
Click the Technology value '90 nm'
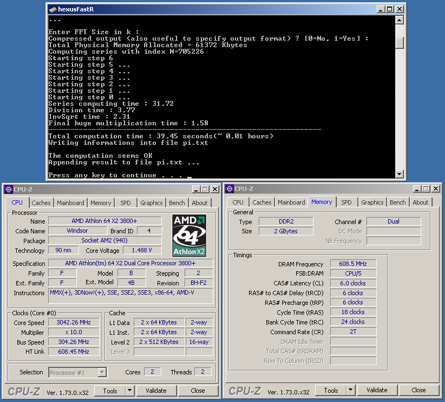click(x=63, y=250)
